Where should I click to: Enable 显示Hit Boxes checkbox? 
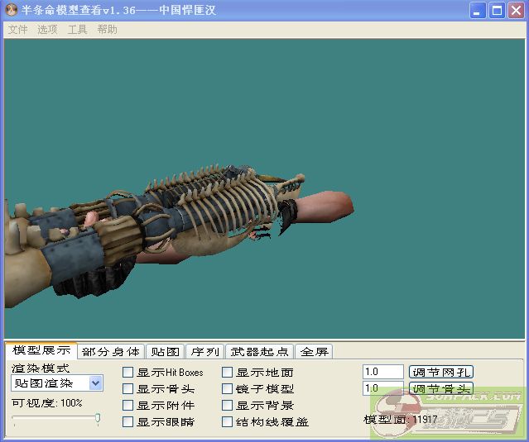[x=128, y=373]
